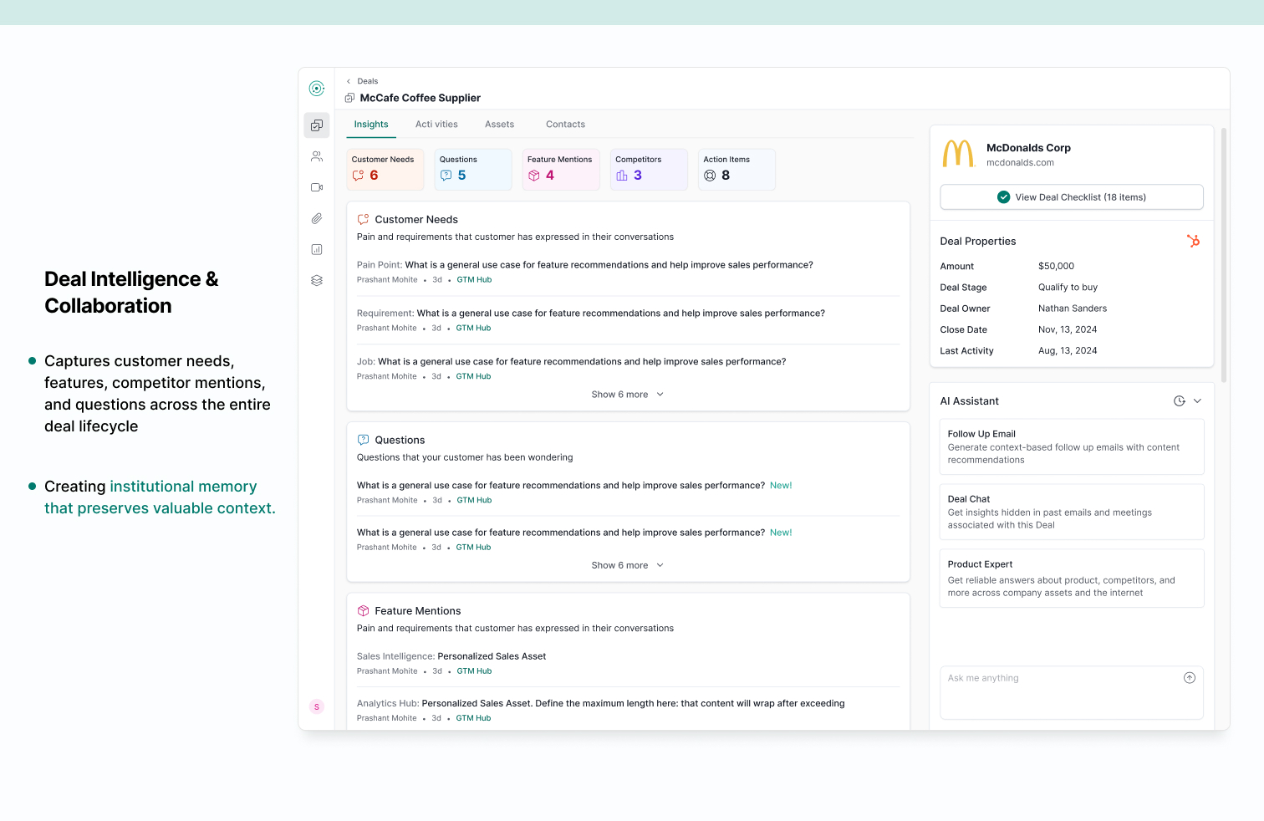
Task: Open the Deal Chat assistant card
Action: pos(1072,512)
